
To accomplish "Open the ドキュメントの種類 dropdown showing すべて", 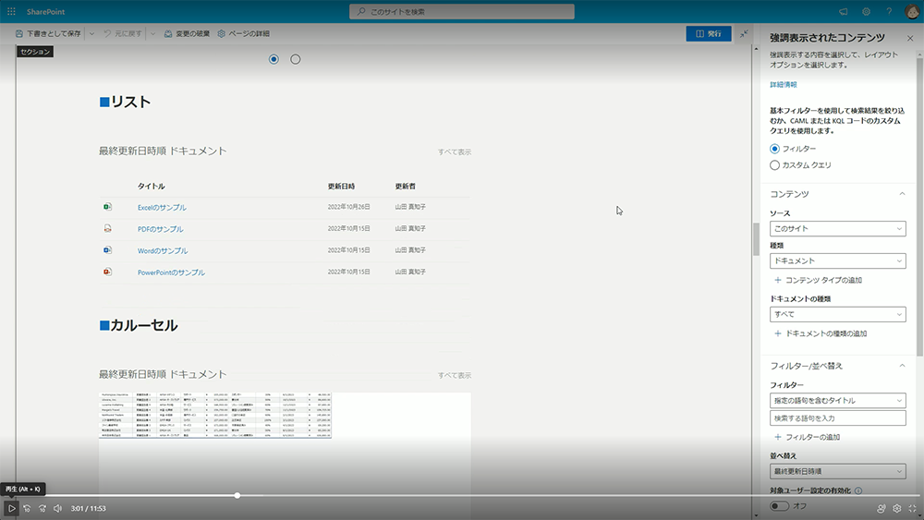I will (x=837, y=314).
